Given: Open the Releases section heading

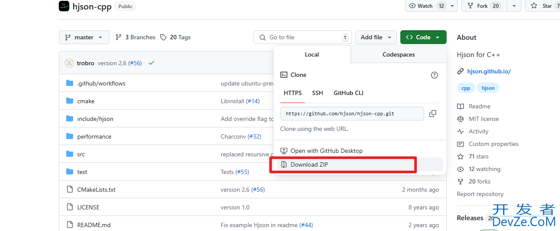Looking at the screenshot, I should pyautogui.click(x=470, y=218).
